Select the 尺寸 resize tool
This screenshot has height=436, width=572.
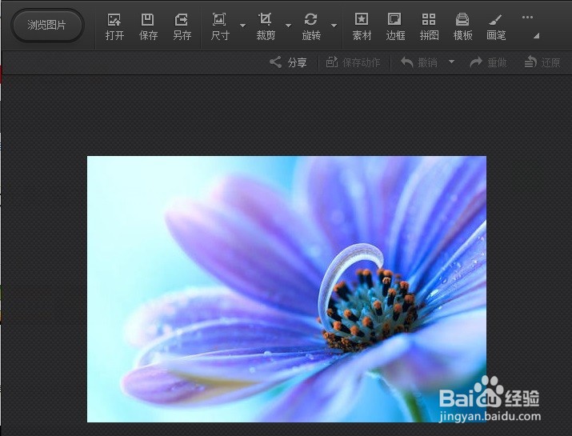[220, 26]
